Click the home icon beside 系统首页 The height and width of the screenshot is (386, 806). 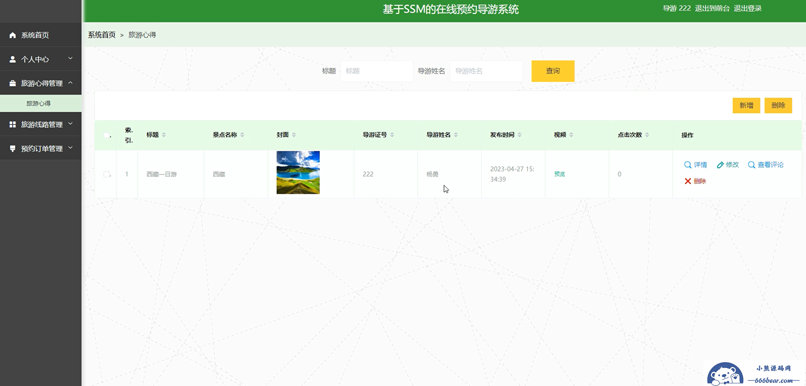(13, 35)
